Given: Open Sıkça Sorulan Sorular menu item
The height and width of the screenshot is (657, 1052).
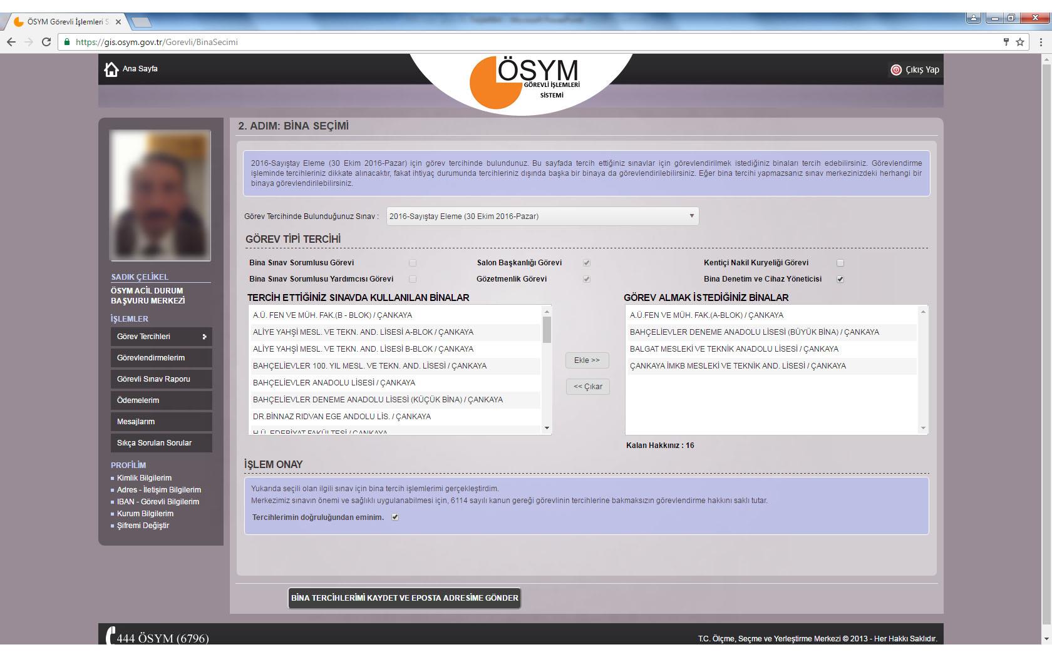Looking at the screenshot, I should tap(162, 443).
